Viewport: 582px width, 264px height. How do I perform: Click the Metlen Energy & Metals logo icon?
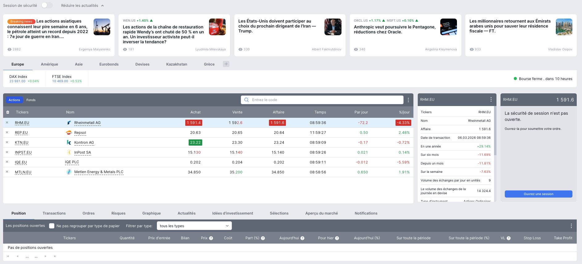pyautogui.click(x=69, y=172)
